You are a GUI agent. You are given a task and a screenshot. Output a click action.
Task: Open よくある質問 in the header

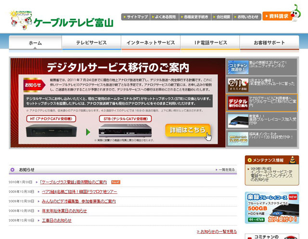coord(165,17)
